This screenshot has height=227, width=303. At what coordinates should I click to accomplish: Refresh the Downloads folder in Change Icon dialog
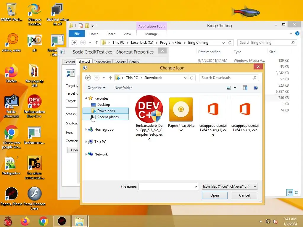point(192,78)
